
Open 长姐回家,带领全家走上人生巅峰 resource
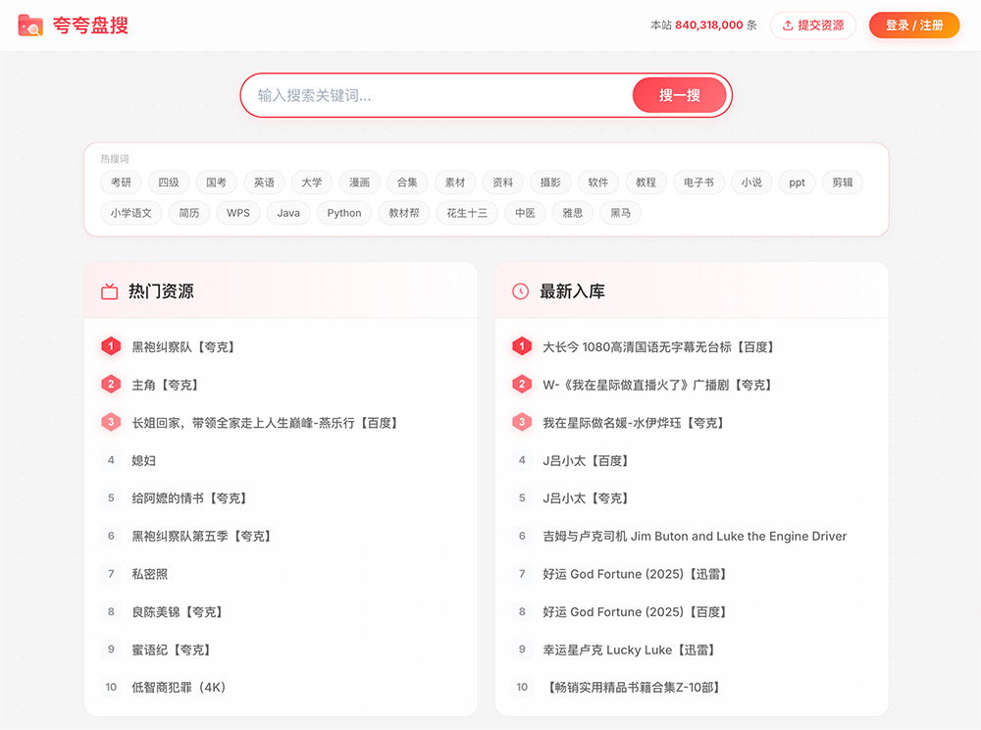[x=265, y=423]
